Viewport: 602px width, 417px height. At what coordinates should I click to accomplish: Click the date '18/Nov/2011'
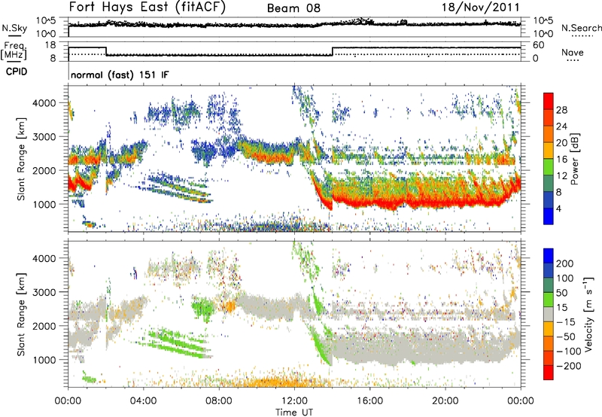(x=481, y=8)
